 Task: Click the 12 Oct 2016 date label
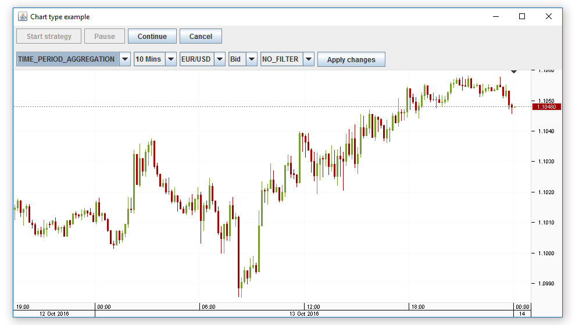click(x=54, y=313)
